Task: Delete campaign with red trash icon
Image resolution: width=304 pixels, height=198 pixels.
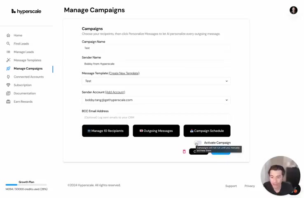Action: [x=184, y=151]
